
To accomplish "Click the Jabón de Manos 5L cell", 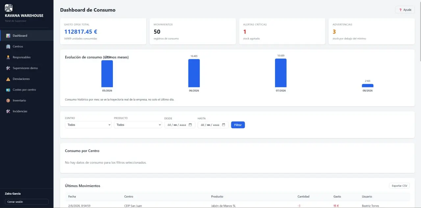I will pos(223,206).
